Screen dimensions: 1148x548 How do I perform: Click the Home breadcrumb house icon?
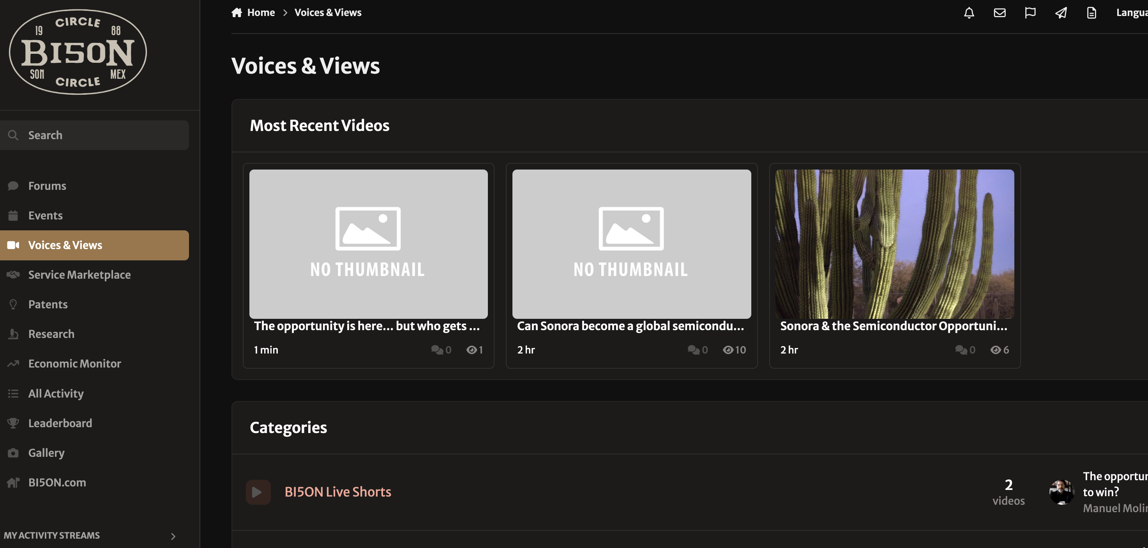(x=237, y=12)
